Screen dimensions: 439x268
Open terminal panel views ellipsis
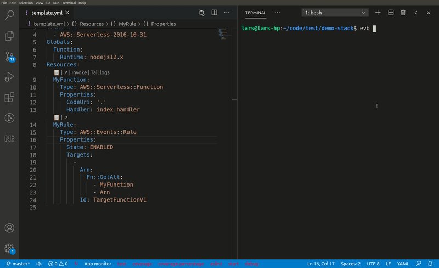coord(277,13)
